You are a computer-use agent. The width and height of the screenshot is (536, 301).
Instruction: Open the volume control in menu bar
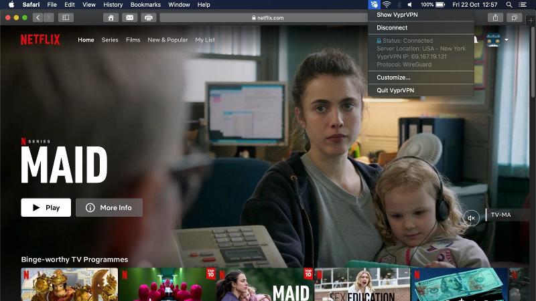pos(410,5)
